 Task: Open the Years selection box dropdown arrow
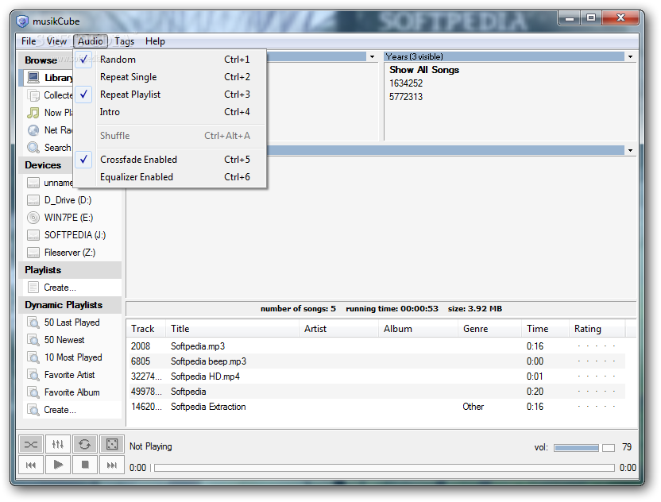(x=630, y=56)
